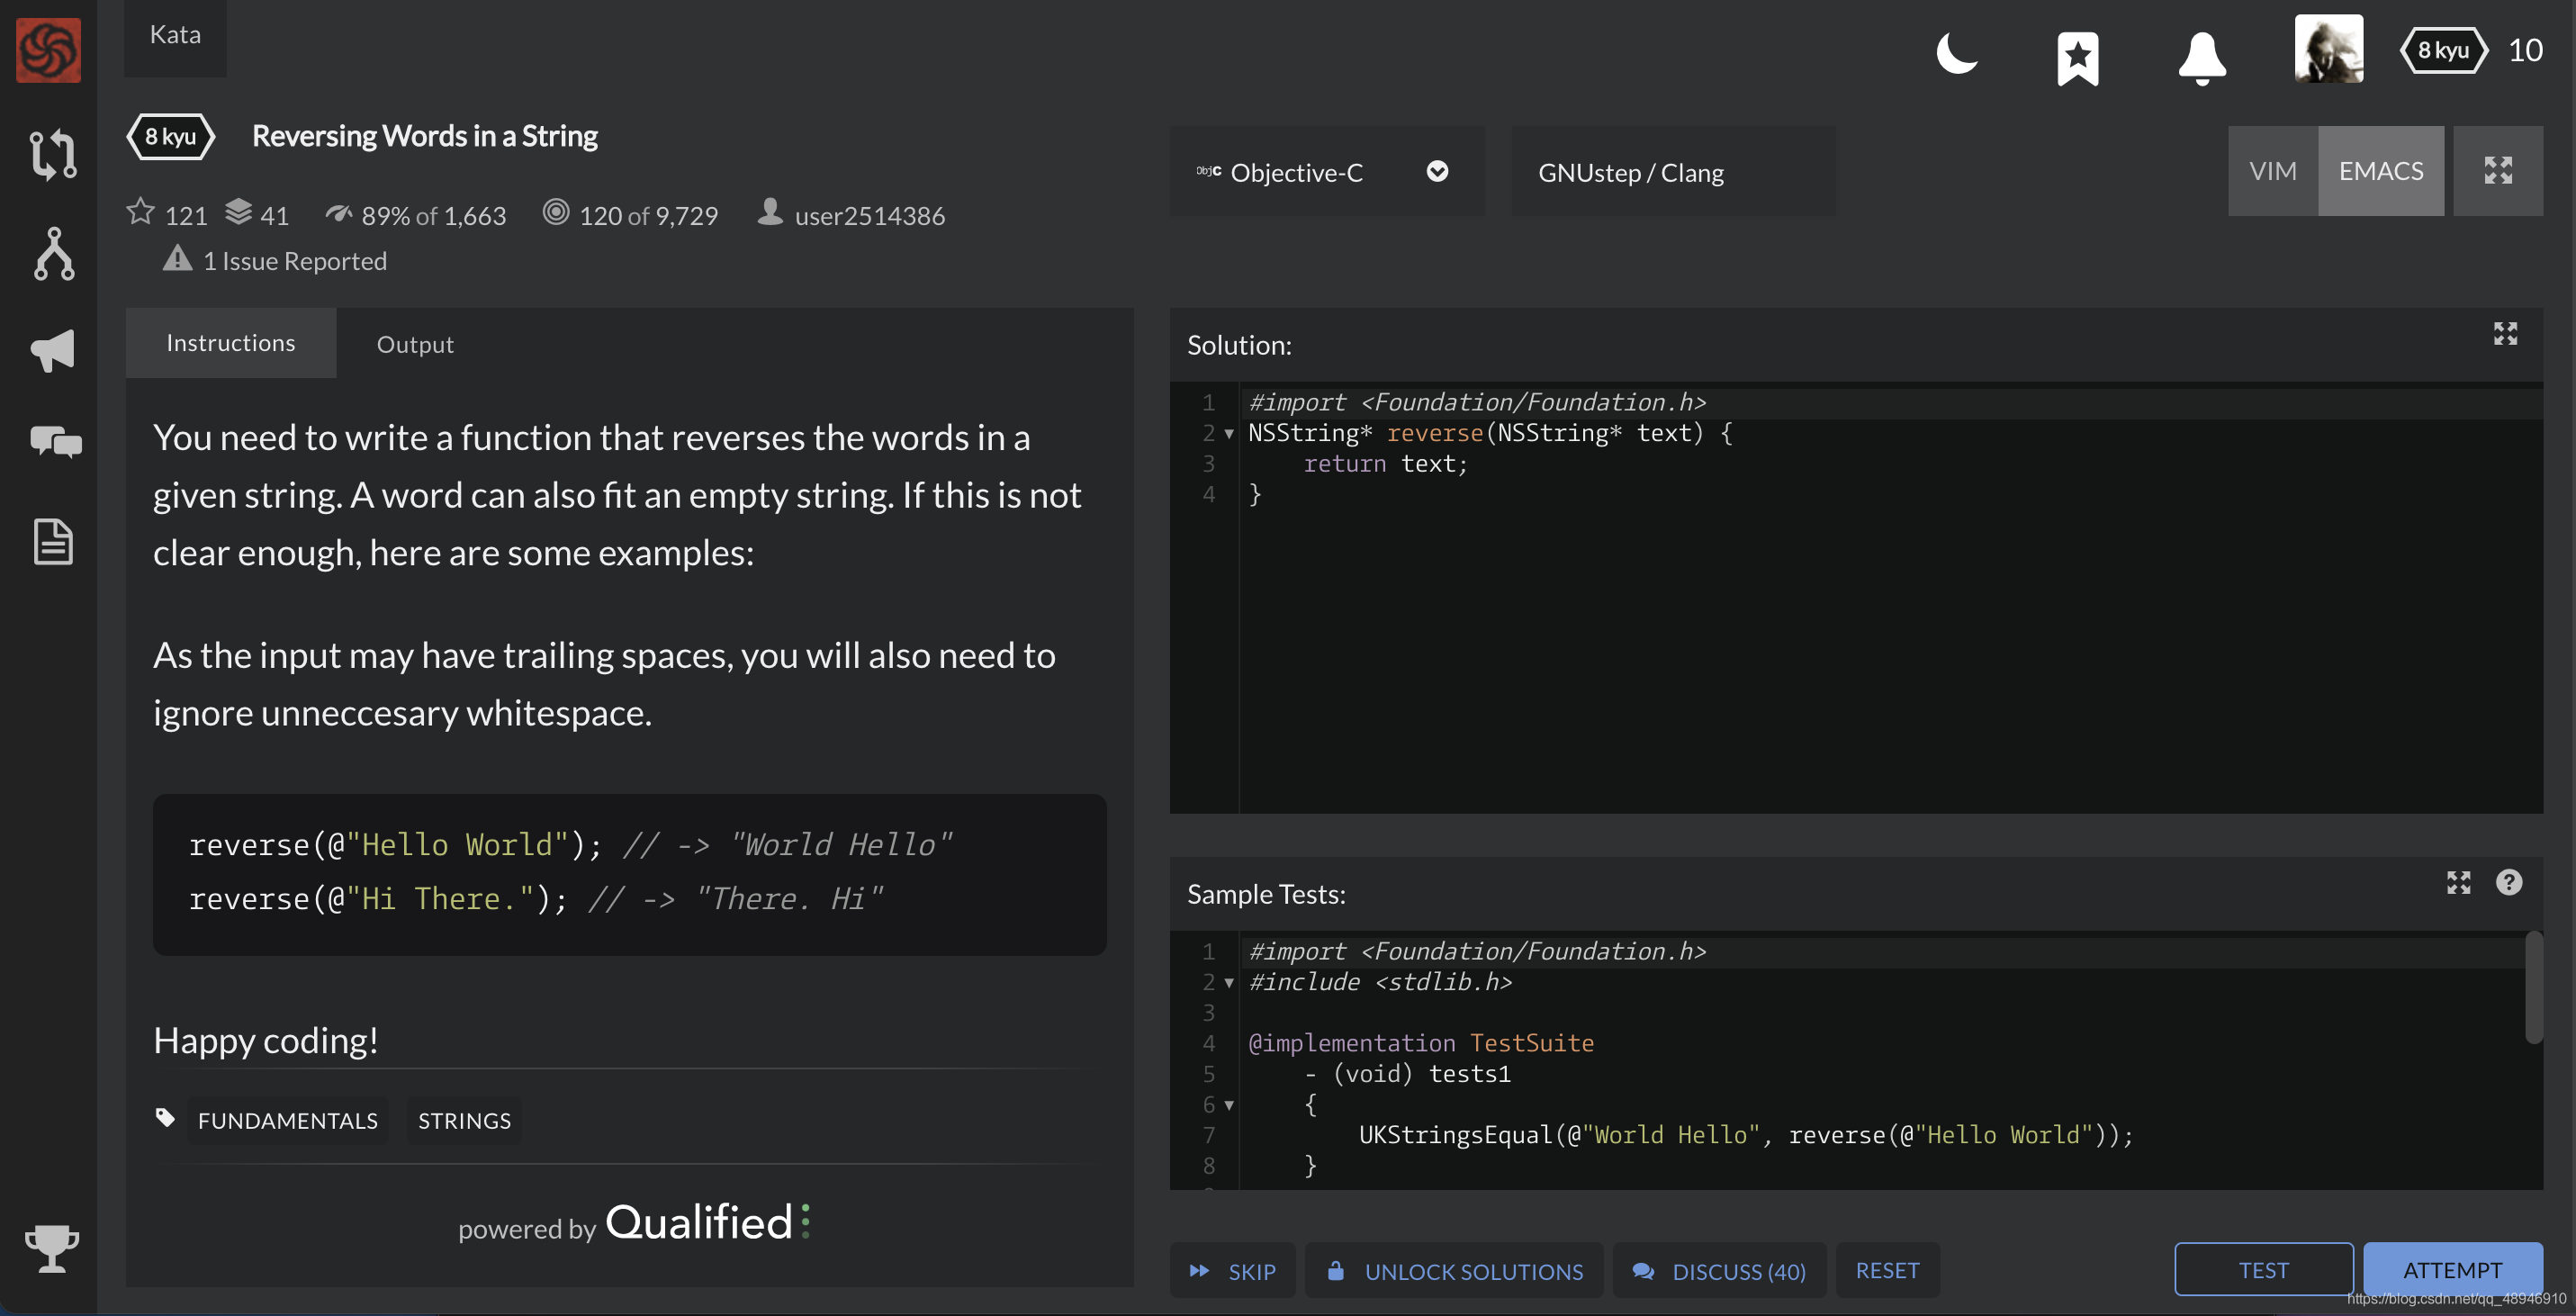Open the docs page sidebar icon
Image resolution: width=2576 pixels, height=1316 pixels.
tap(53, 541)
